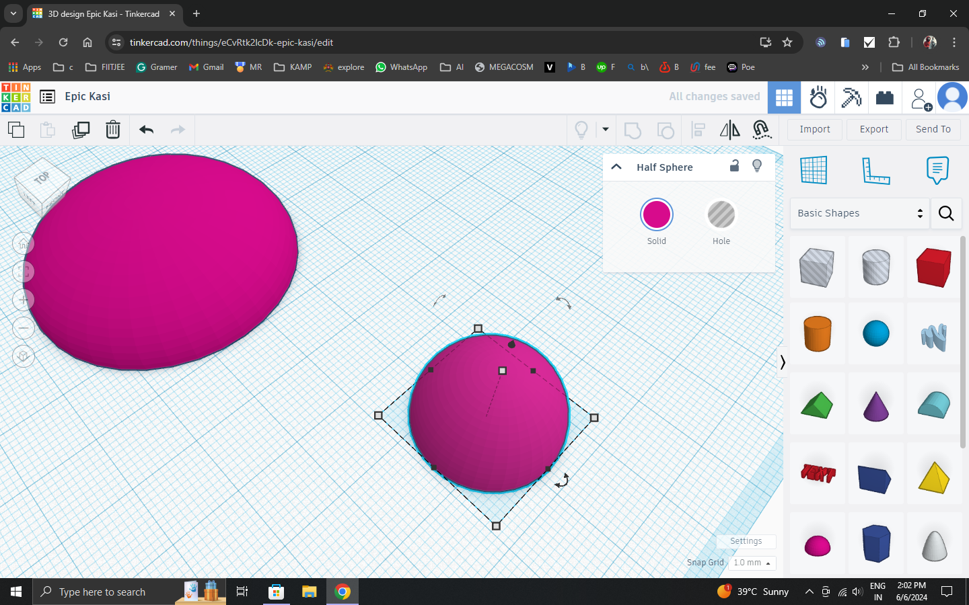Open the Basic Shapes category dropdown
Image resolution: width=969 pixels, height=605 pixels.
[x=859, y=213]
